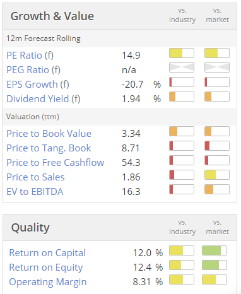Open the Operating Margin link

pyautogui.click(x=48, y=282)
